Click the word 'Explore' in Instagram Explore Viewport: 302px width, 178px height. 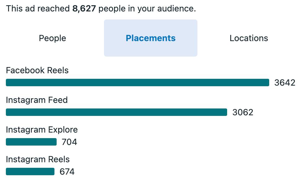pos(63,130)
